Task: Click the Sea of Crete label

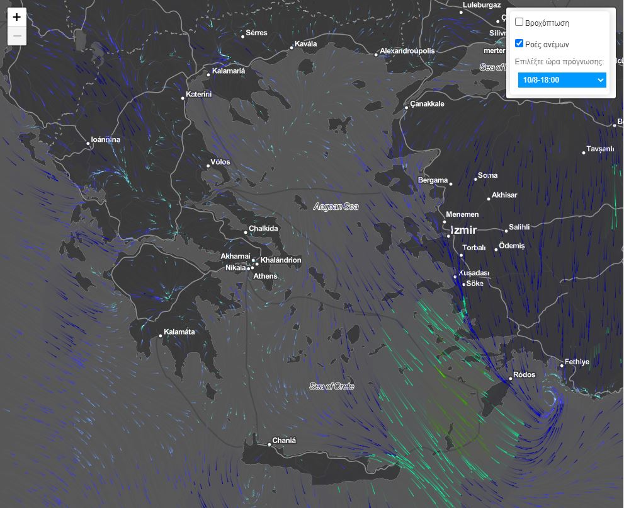Action: [331, 386]
